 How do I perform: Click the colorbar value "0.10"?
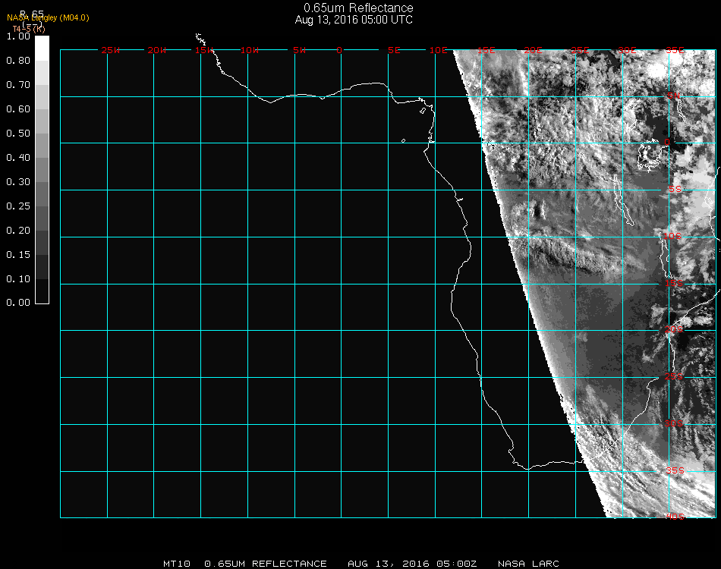[18, 279]
